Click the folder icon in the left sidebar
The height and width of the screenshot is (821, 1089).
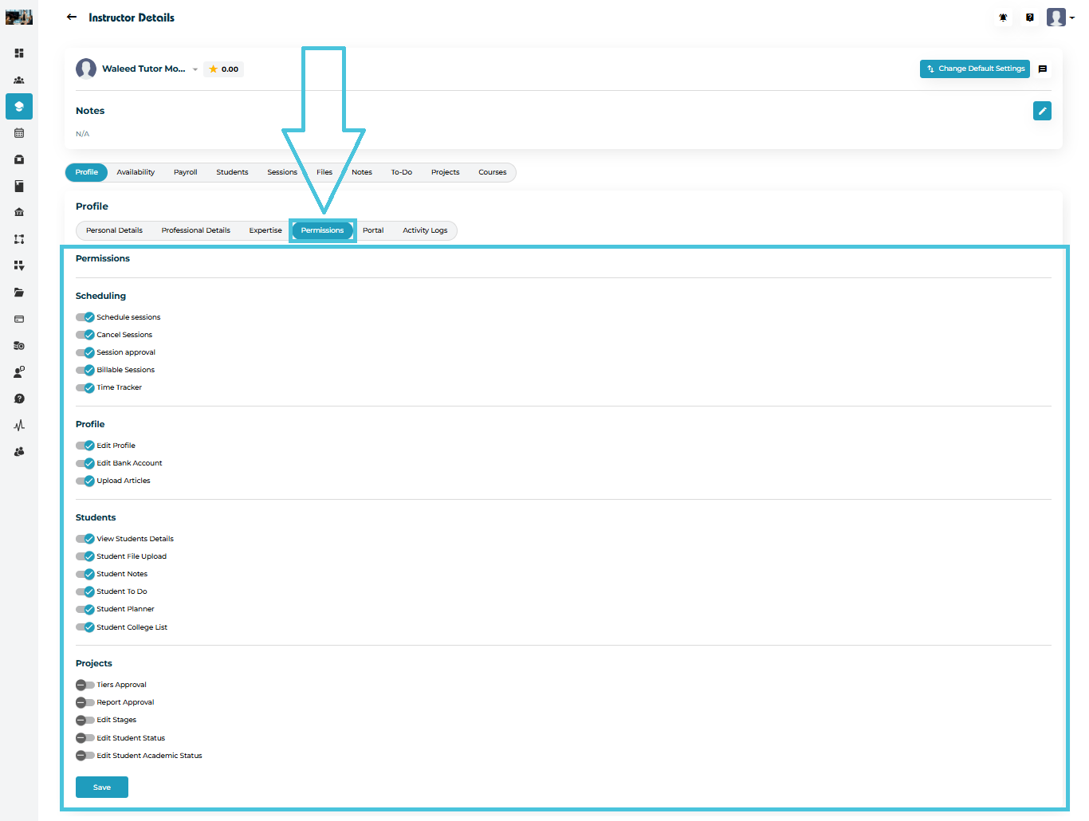19,293
